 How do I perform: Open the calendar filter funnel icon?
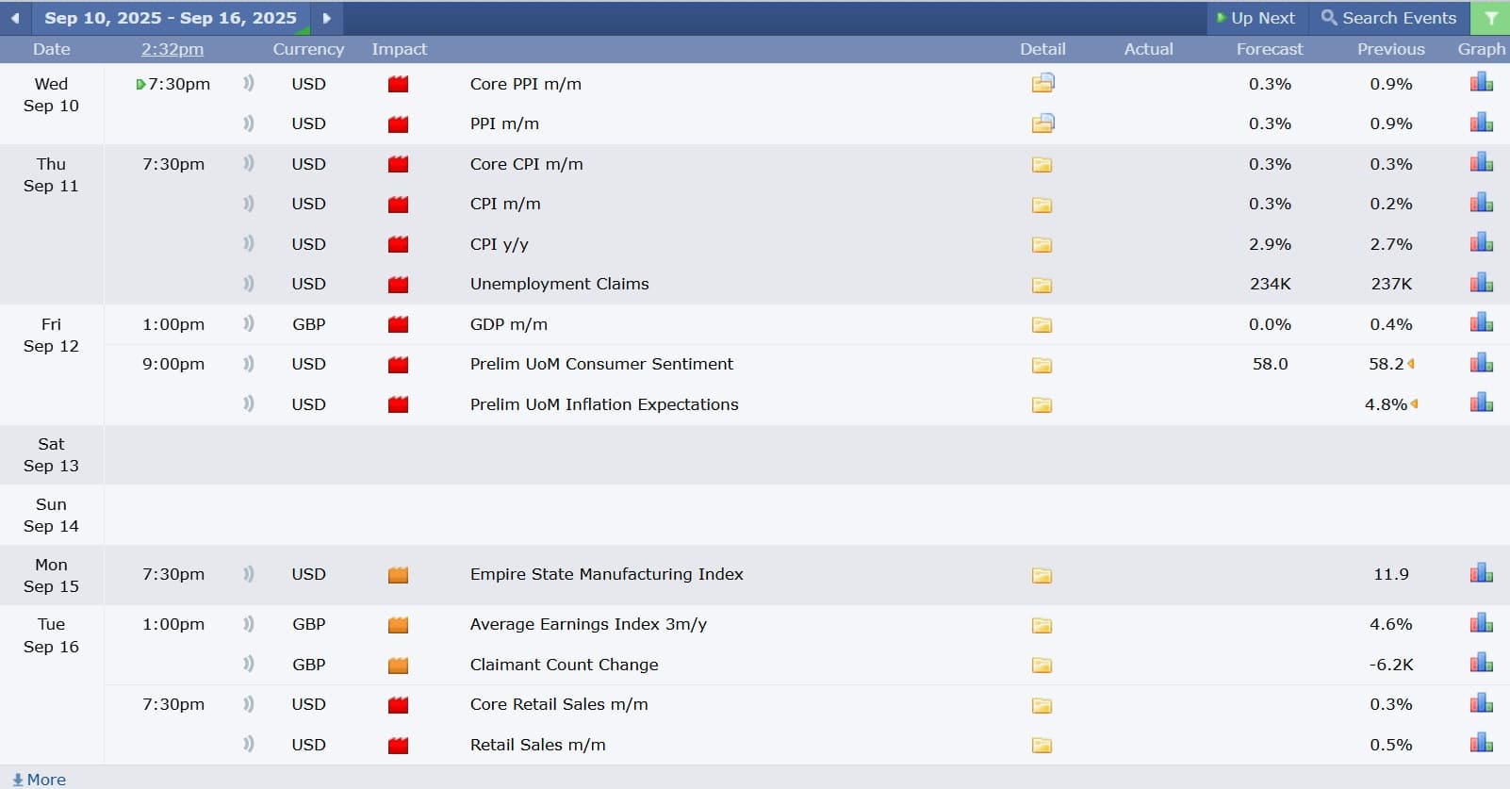click(1491, 18)
